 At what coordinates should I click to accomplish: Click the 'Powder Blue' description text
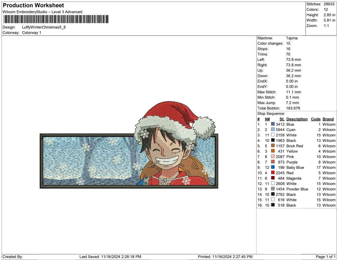pyautogui.click(x=297, y=189)
